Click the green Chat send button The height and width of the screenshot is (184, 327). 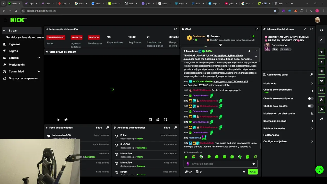[253, 172]
